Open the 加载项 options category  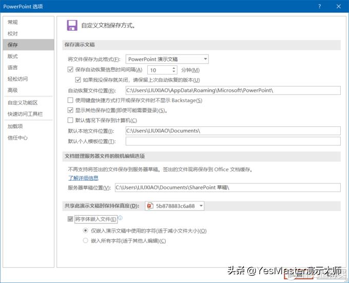(29, 126)
